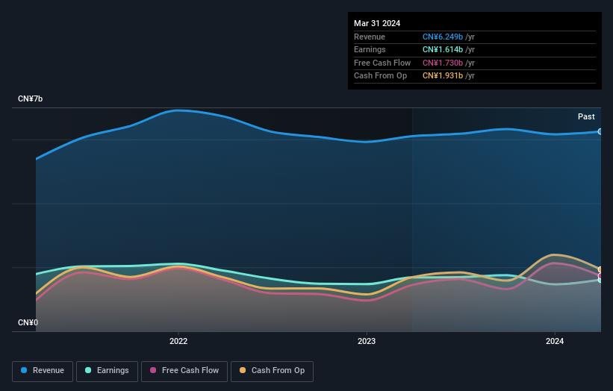Select the Earnings endpoint marker on the chart
The height and width of the screenshot is (391, 613).
coord(600,280)
